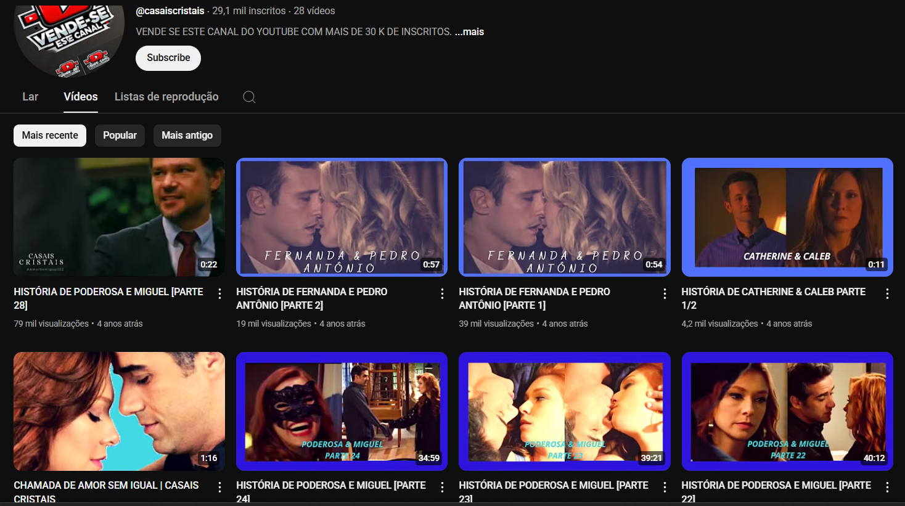The width and height of the screenshot is (905, 506).
Task: Play the Poderosa & Miguel Parte 24 thumbnail
Action: pyautogui.click(x=342, y=411)
